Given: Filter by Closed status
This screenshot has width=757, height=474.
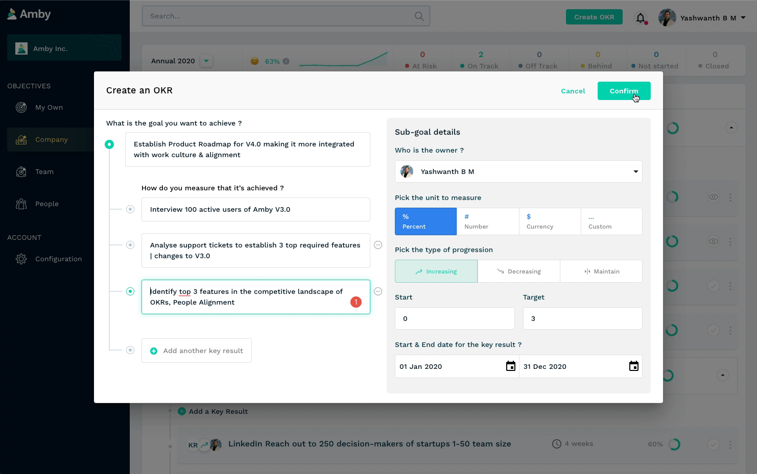Looking at the screenshot, I should pyautogui.click(x=715, y=60).
